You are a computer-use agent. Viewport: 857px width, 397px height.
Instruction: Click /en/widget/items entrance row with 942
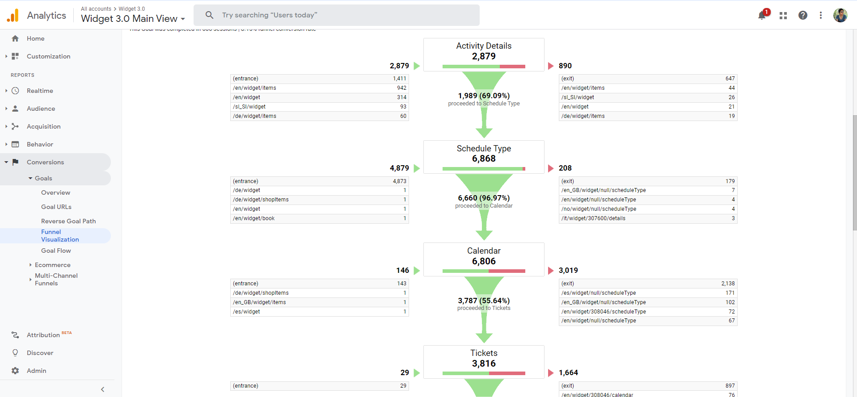tap(319, 88)
